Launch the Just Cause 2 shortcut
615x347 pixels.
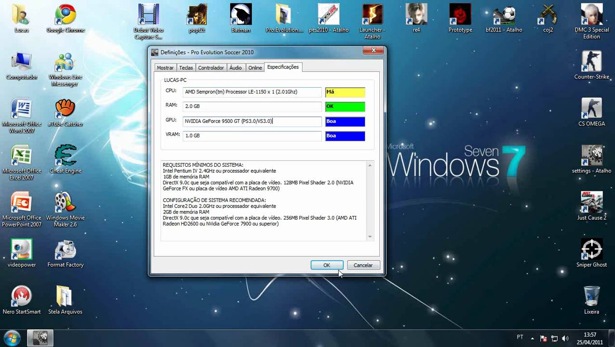point(591,206)
